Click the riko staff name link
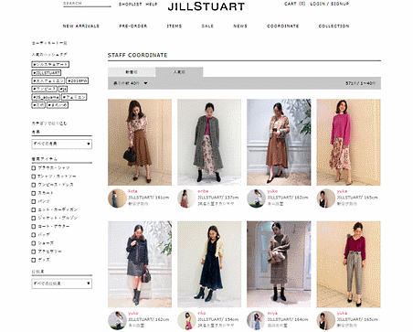The width and height of the screenshot is (413, 332). coord(202,313)
